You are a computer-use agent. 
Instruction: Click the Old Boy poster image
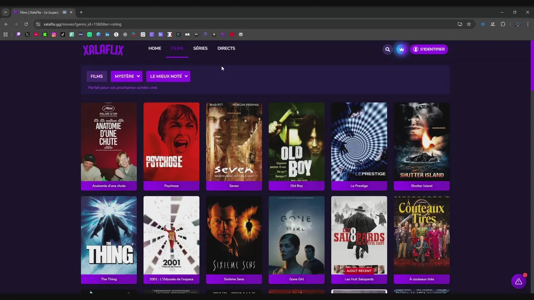(297, 142)
